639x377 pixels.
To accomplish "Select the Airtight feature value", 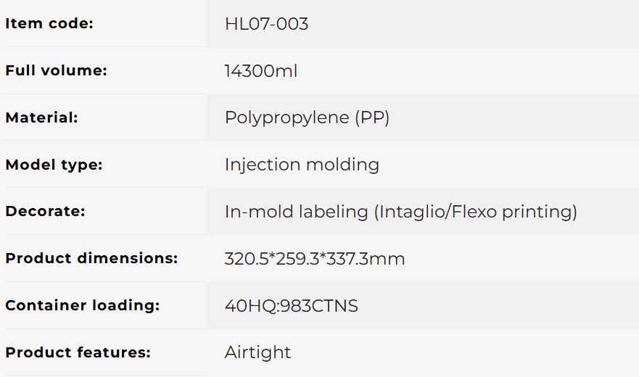I will (x=257, y=352).
